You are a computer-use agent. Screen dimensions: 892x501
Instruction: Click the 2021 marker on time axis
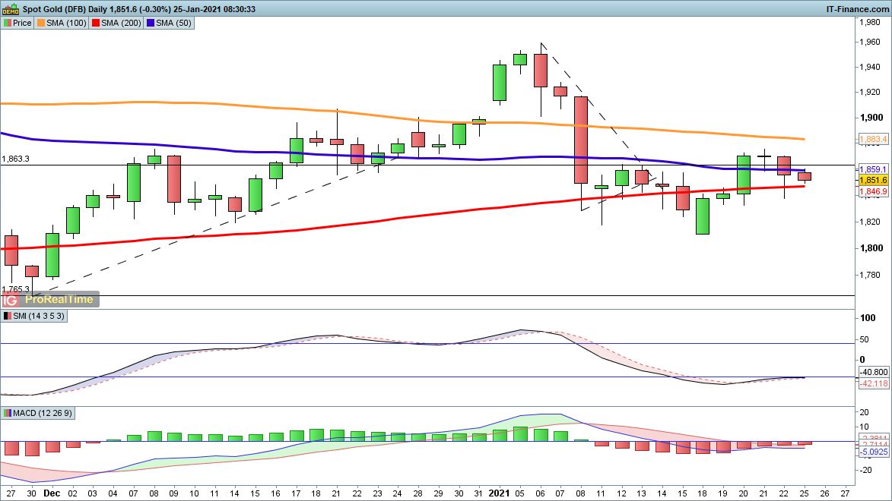click(x=500, y=493)
